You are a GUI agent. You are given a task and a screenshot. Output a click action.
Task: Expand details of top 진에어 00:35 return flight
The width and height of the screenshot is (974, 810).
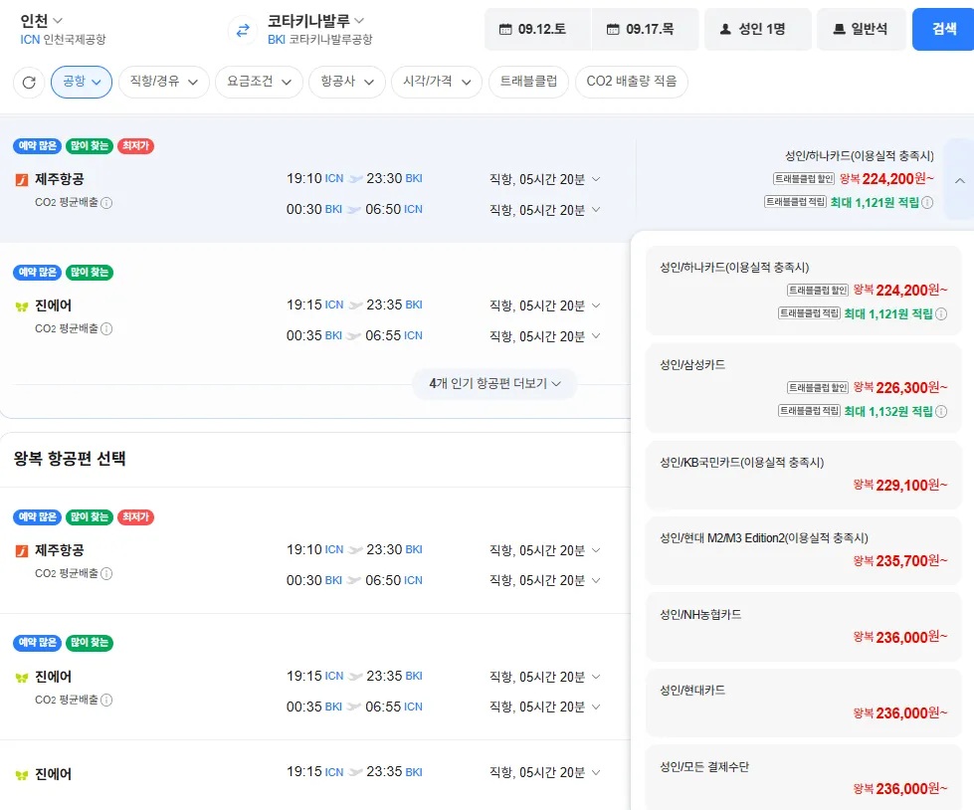tap(596, 336)
